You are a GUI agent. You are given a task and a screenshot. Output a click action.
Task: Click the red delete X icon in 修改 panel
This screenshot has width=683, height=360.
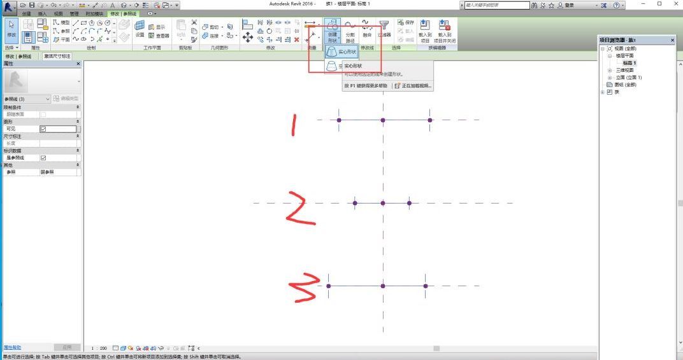[296, 39]
